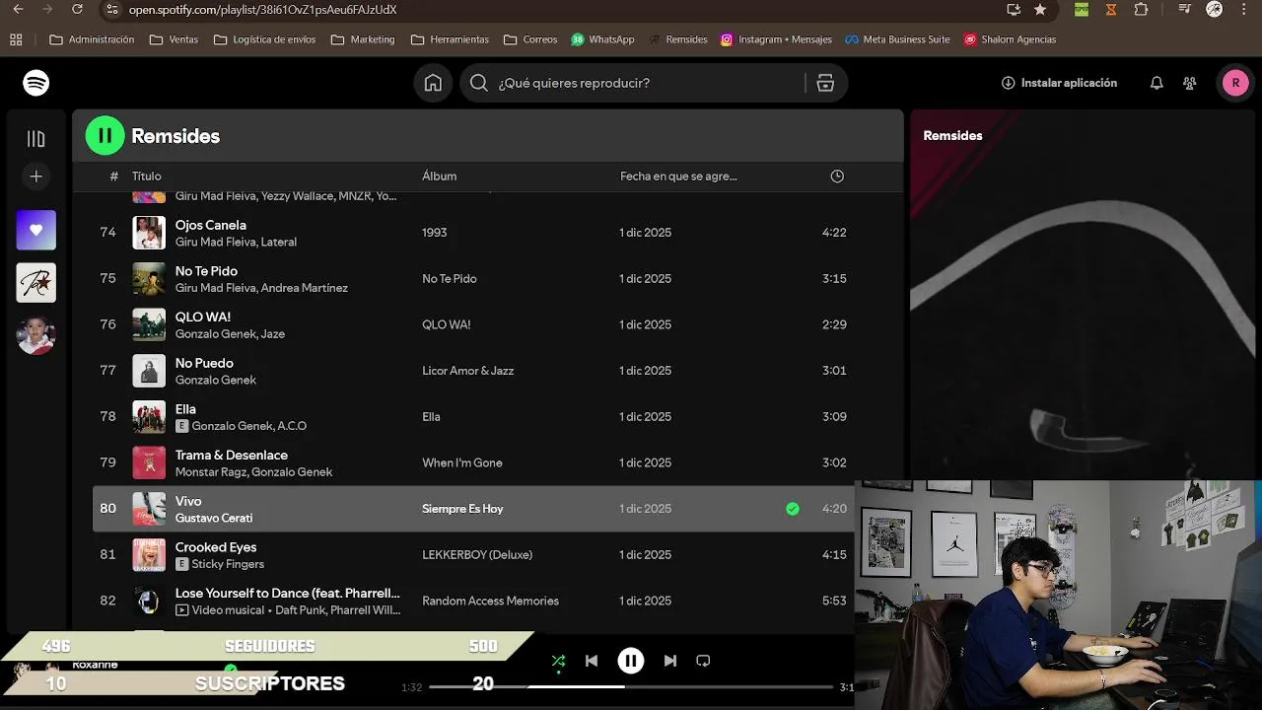Focus the '¿Qué quieres reproducir?' search field
1262x710 pixels.
click(654, 83)
